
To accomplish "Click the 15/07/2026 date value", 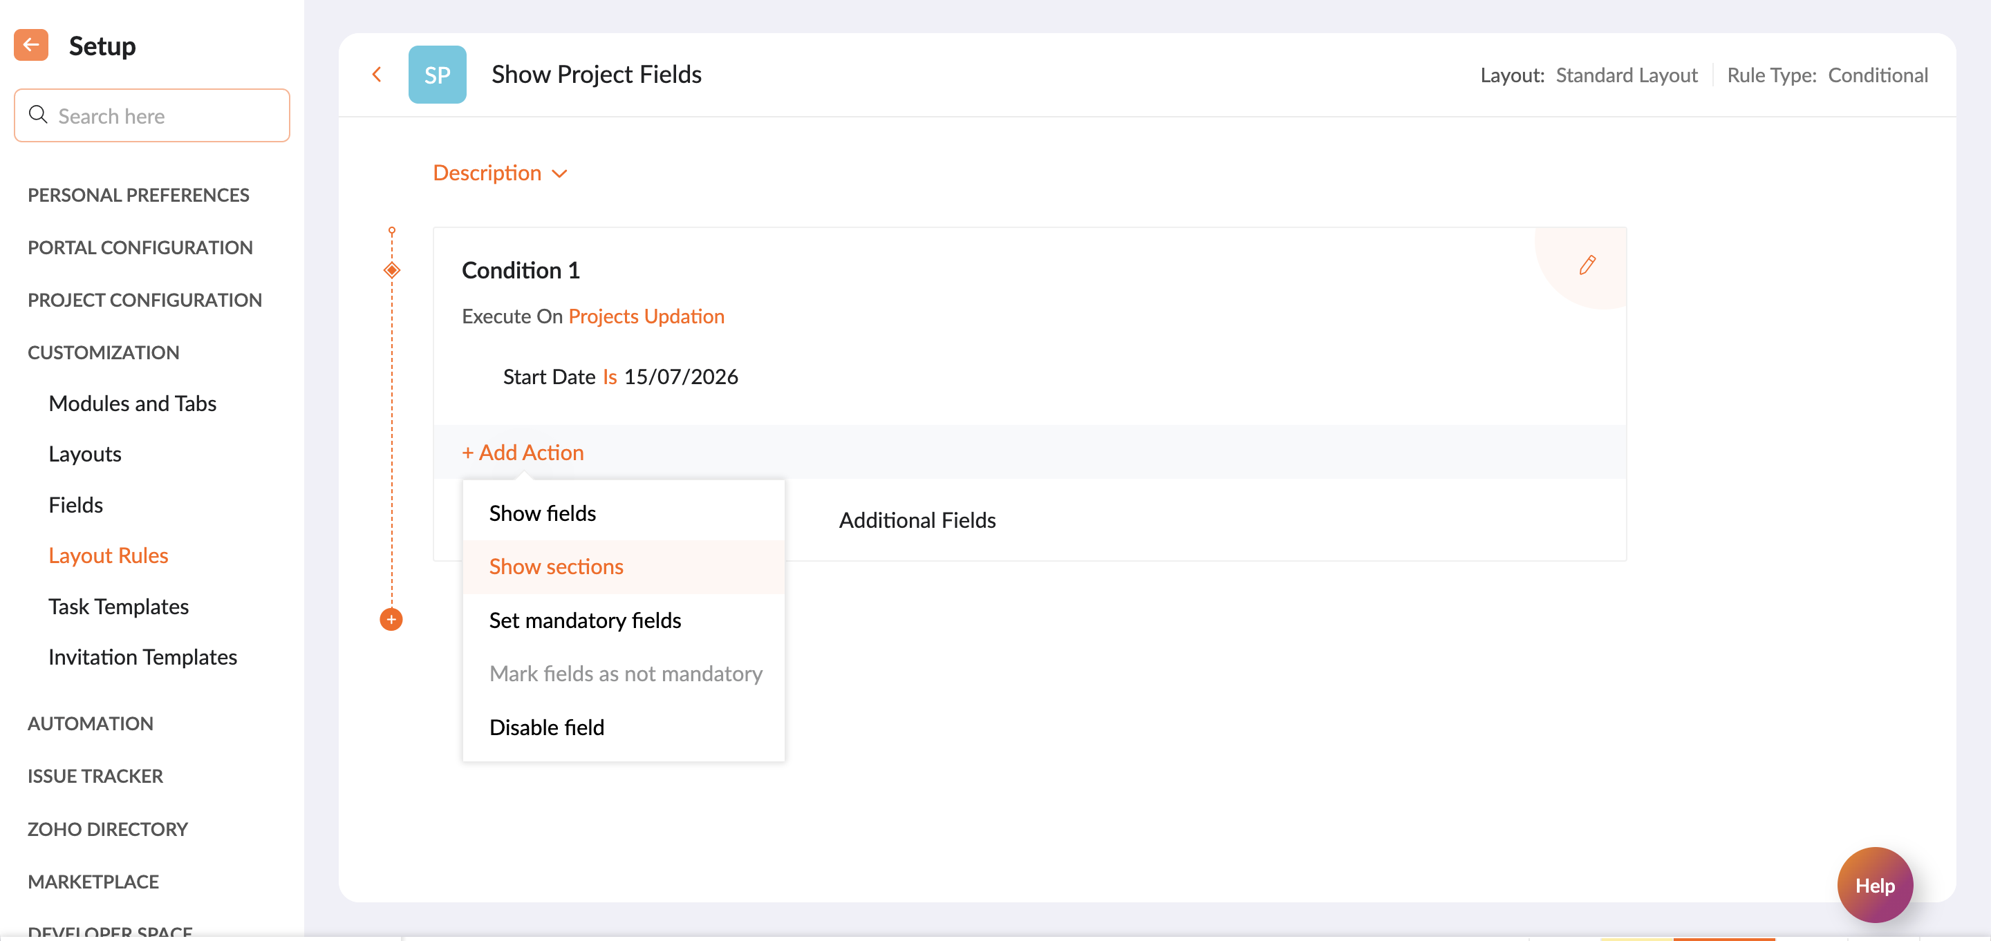I will (x=681, y=377).
